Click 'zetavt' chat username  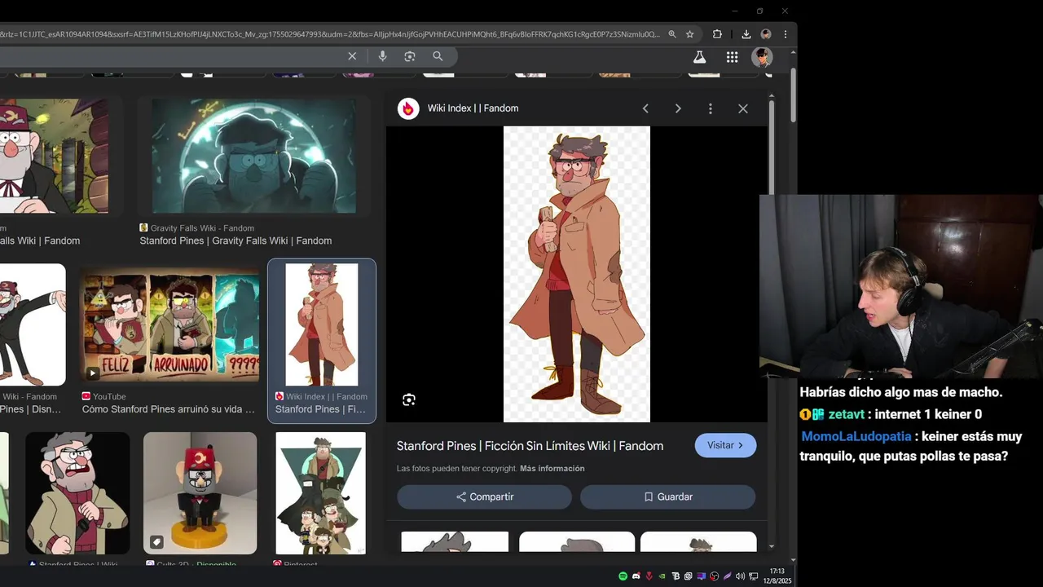tap(847, 414)
